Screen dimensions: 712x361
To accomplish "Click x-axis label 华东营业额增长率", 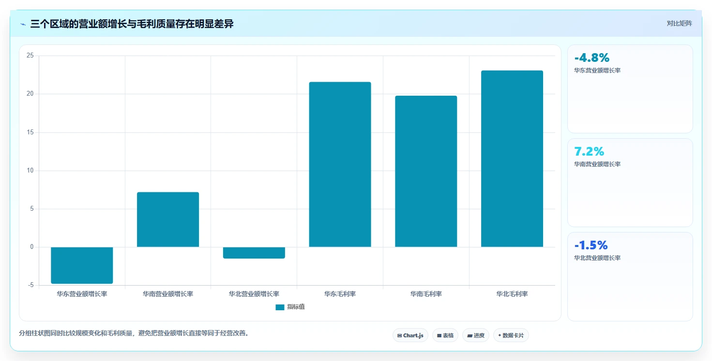I will coord(82,294).
